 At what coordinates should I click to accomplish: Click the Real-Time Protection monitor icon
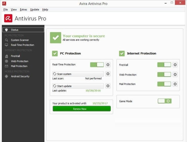[x=6, y=45]
